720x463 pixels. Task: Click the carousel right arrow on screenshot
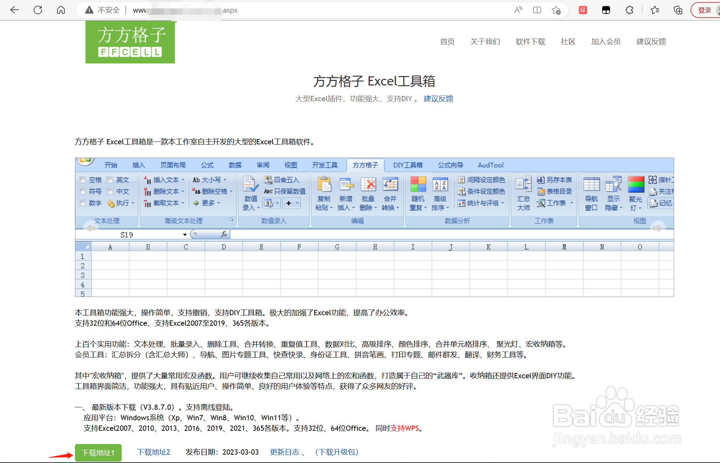657,228
